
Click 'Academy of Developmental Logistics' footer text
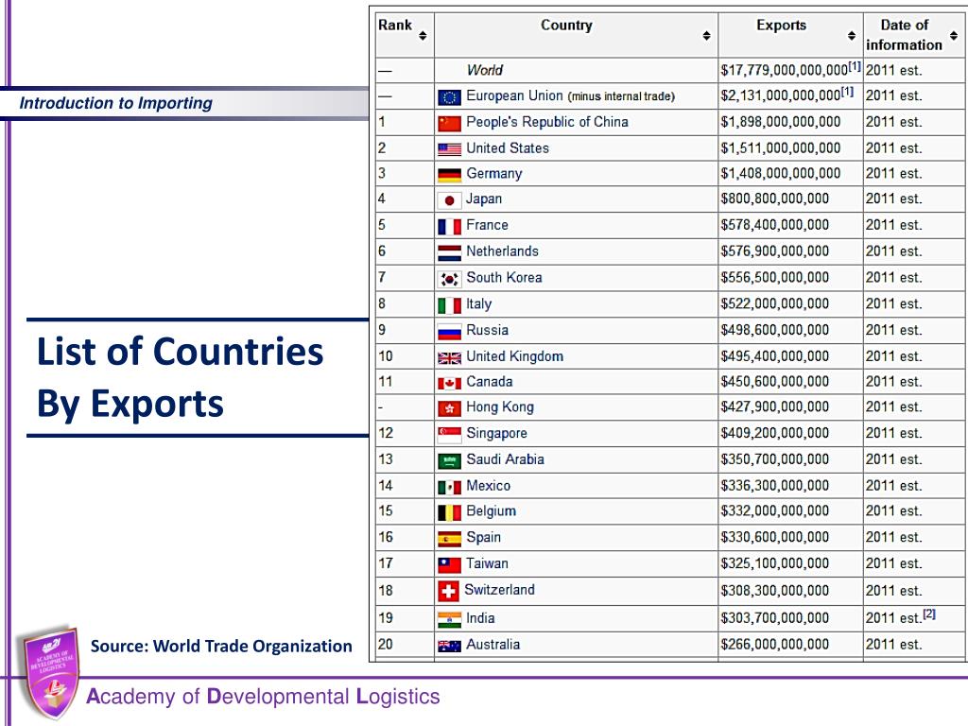tap(263, 697)
